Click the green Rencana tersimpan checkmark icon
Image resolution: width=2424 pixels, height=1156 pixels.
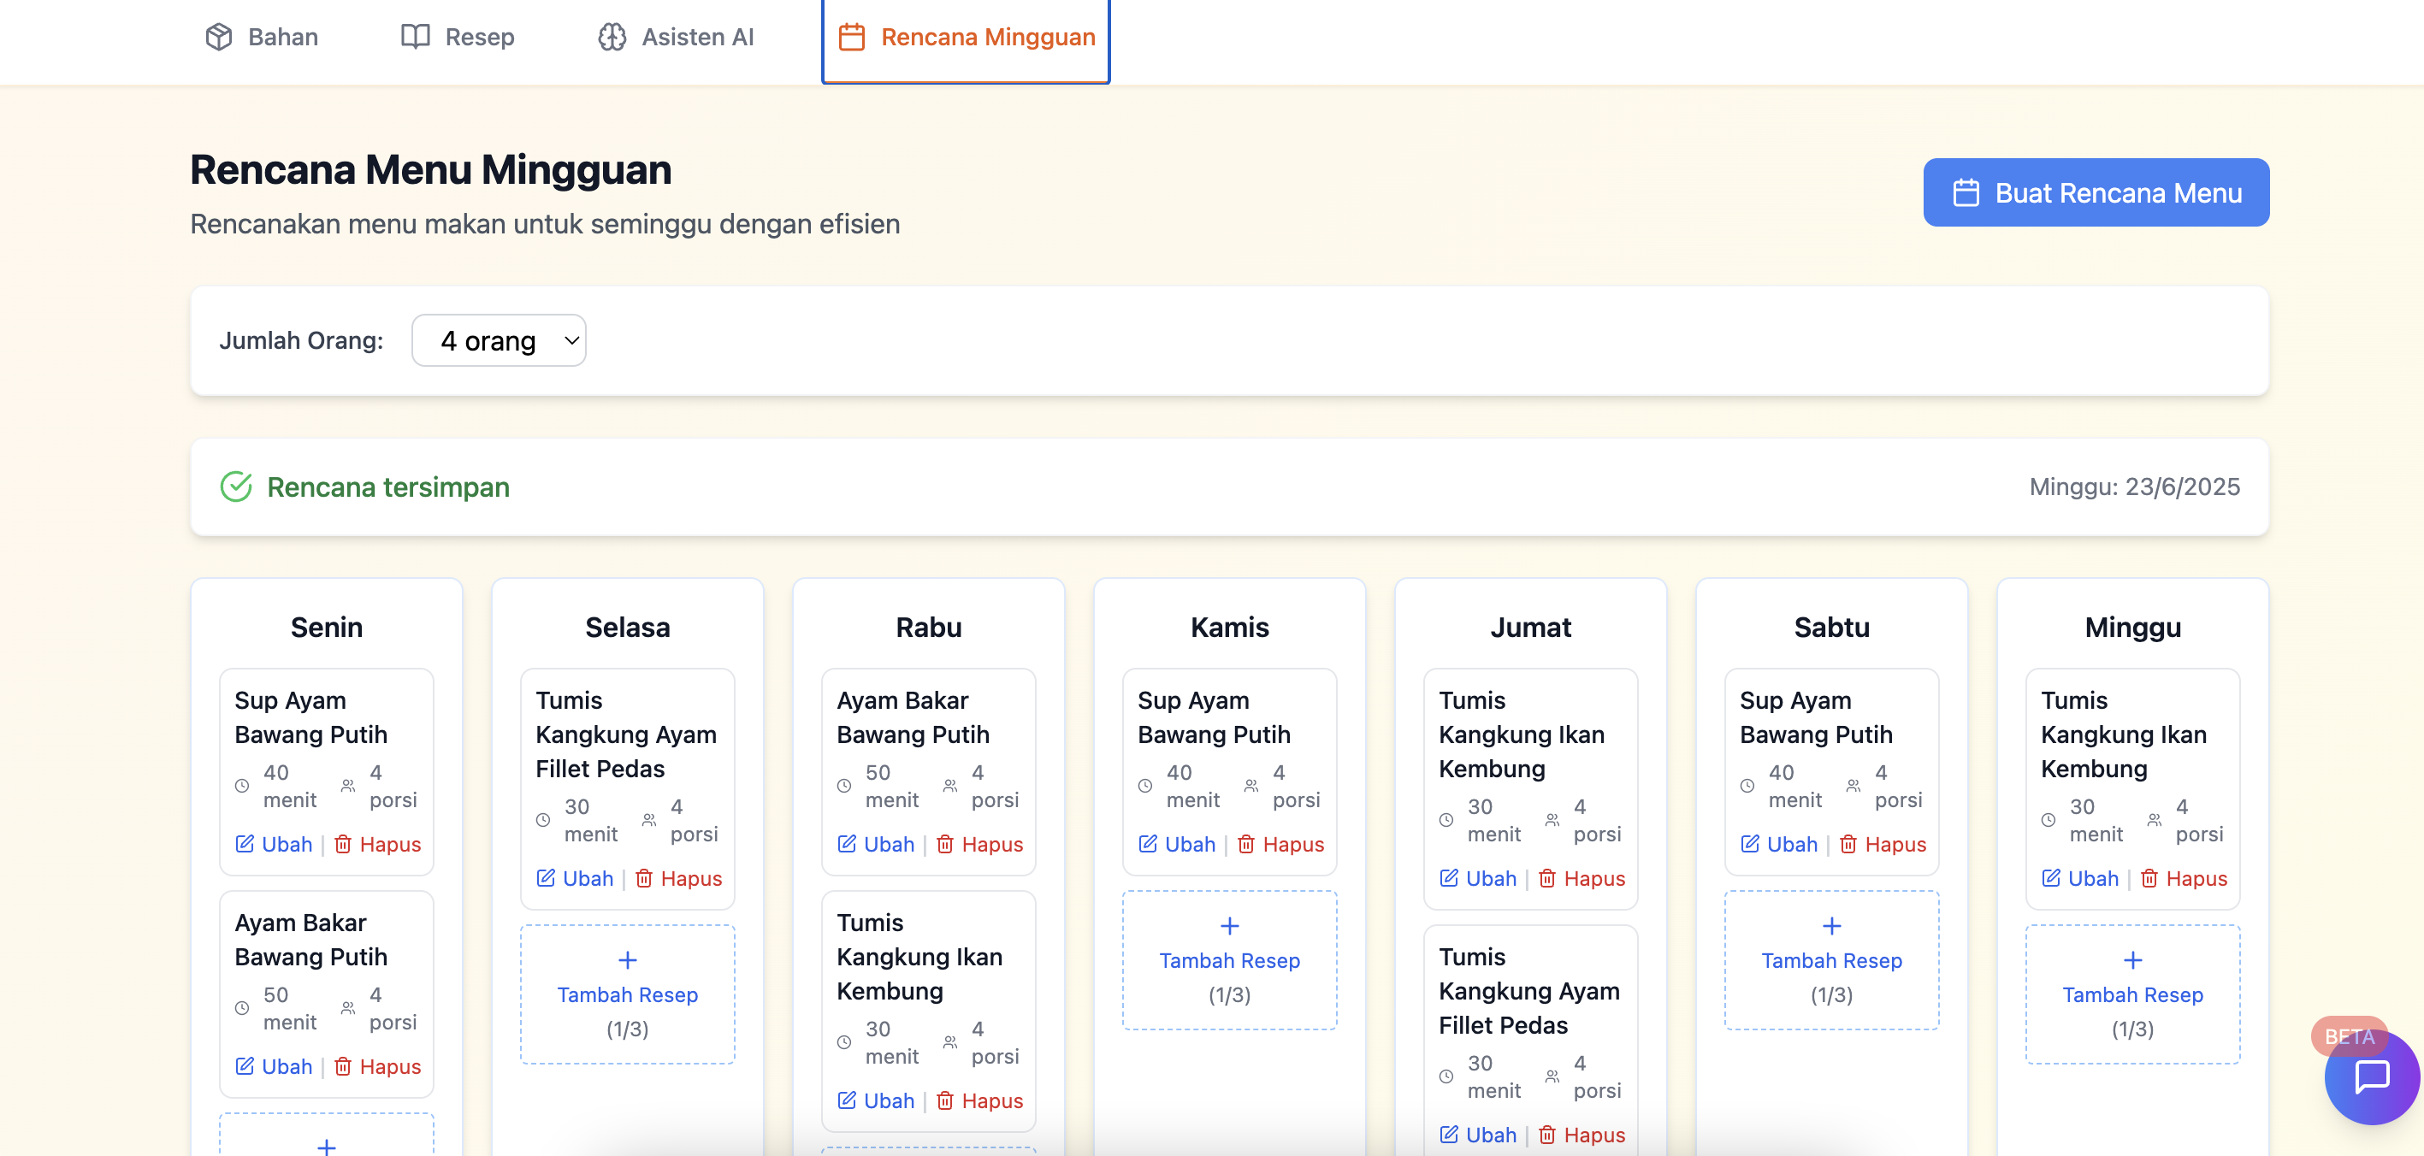(x=236, y=487)
